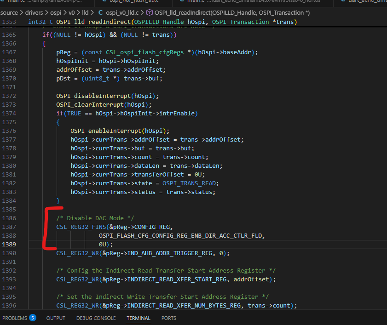Switch to DEBUG CONSOLE tab
The height and width of the screenshot is (325, 387).
[96, 318]
